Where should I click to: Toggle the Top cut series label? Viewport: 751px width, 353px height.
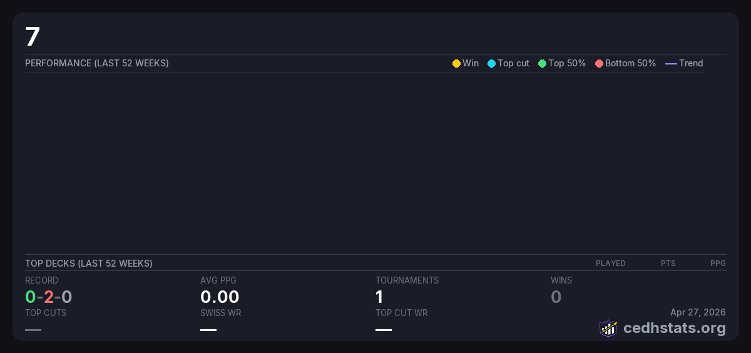coord(513,63)
